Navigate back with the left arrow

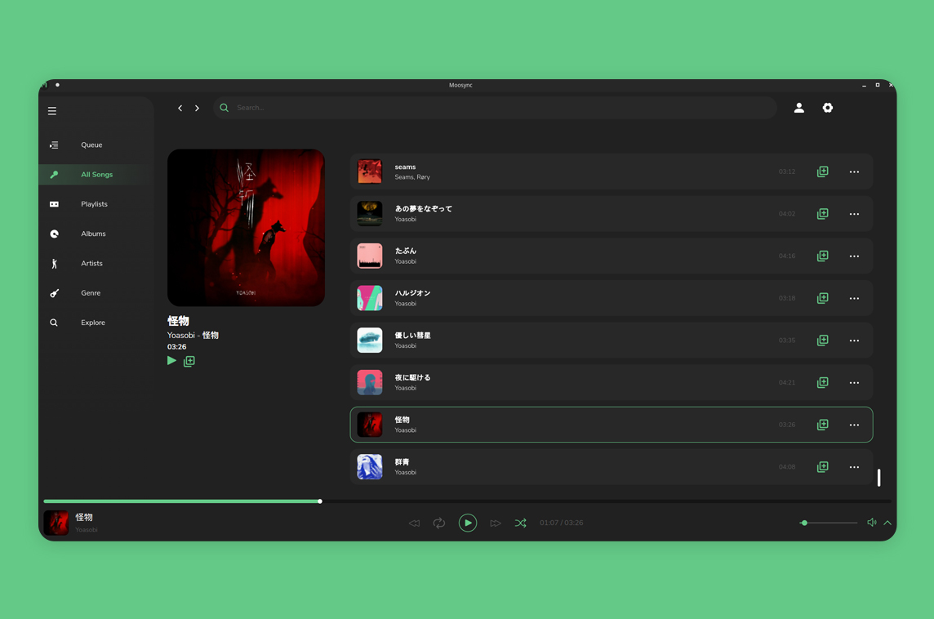click(180, 108)
